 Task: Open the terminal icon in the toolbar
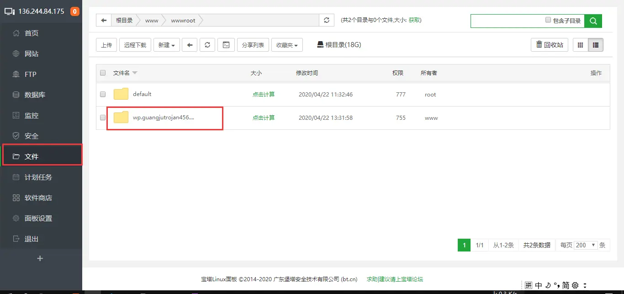[x=226, y=45]
